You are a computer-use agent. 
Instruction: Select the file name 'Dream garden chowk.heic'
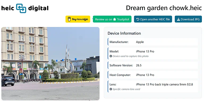164,8
